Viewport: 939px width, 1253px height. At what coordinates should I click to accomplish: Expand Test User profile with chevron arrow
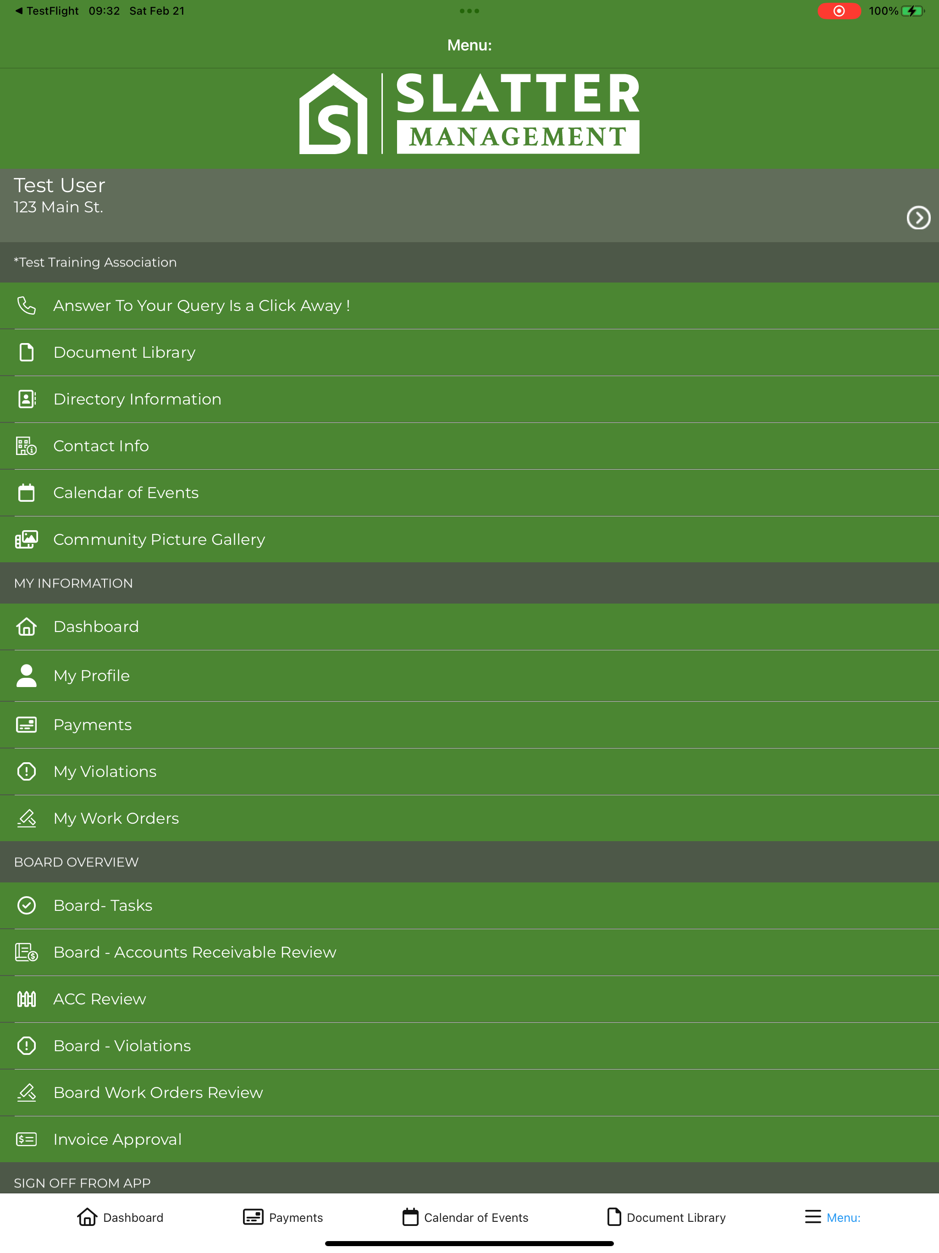tap(918, 217)
